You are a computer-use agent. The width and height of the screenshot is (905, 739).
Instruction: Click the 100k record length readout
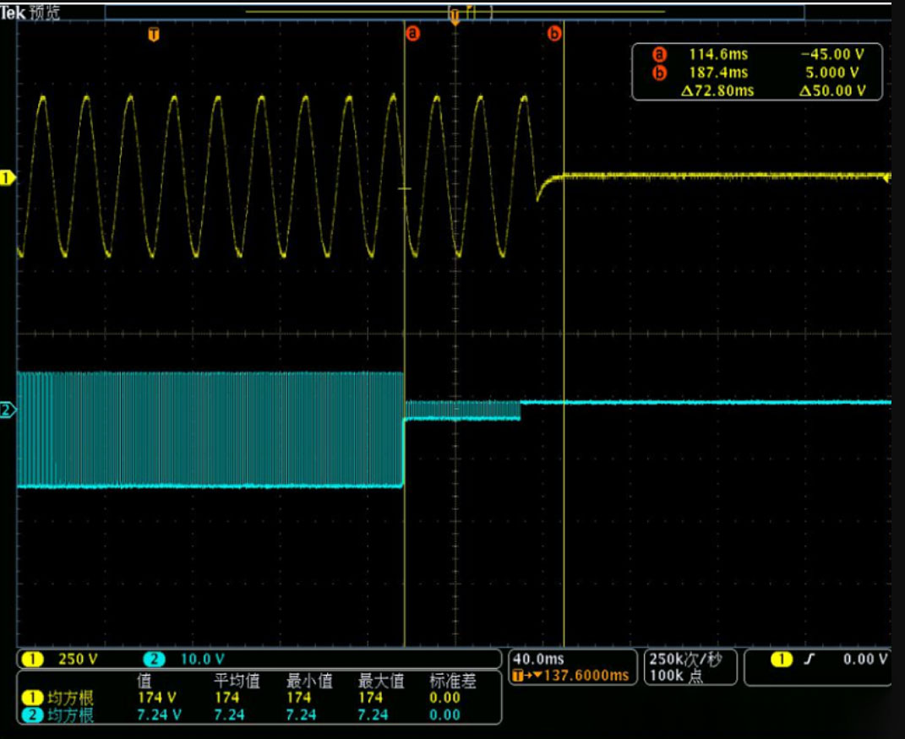(676, 676)
